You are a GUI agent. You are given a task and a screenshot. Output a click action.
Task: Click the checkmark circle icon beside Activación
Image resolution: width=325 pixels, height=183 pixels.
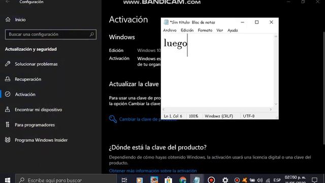tap(8, 94)
